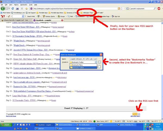Viewport: 163px width, 131px height.
Task: Bookmark this page with the star icon
Action: click(x=121, y=9)
